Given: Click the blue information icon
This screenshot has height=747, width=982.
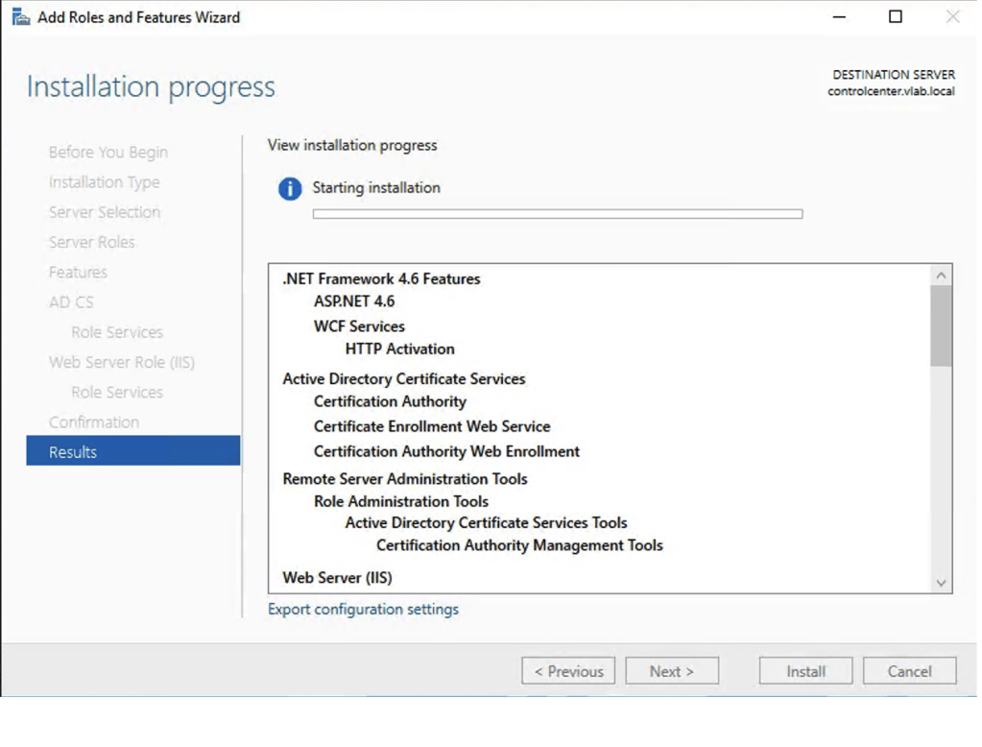Looking at the screenshot, I should pyautogui.click(x=290, y=189).
